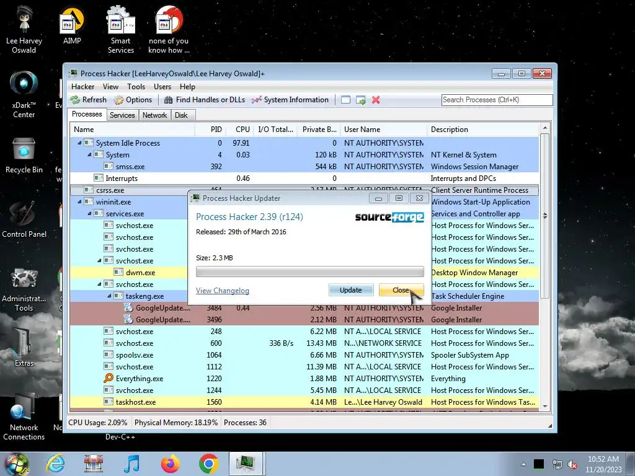Select the GoogleUpdate process with PID 3484

tap(304, 307)
